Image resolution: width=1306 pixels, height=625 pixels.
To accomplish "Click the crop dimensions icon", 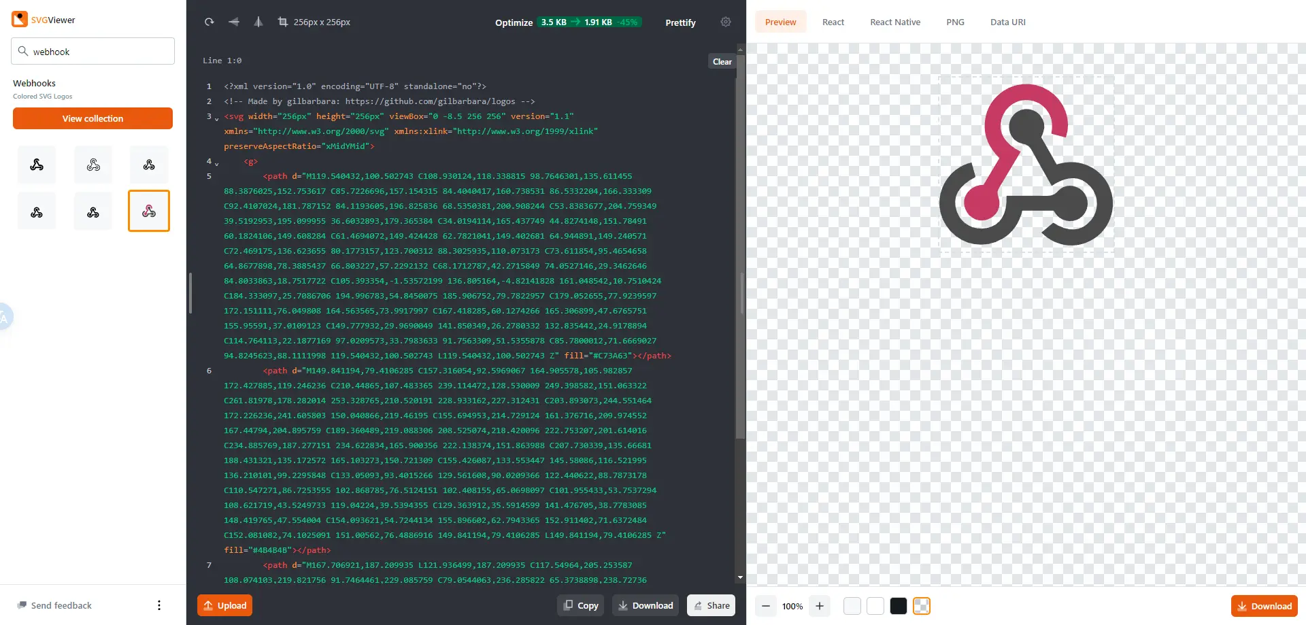I will tap(283, 22).
